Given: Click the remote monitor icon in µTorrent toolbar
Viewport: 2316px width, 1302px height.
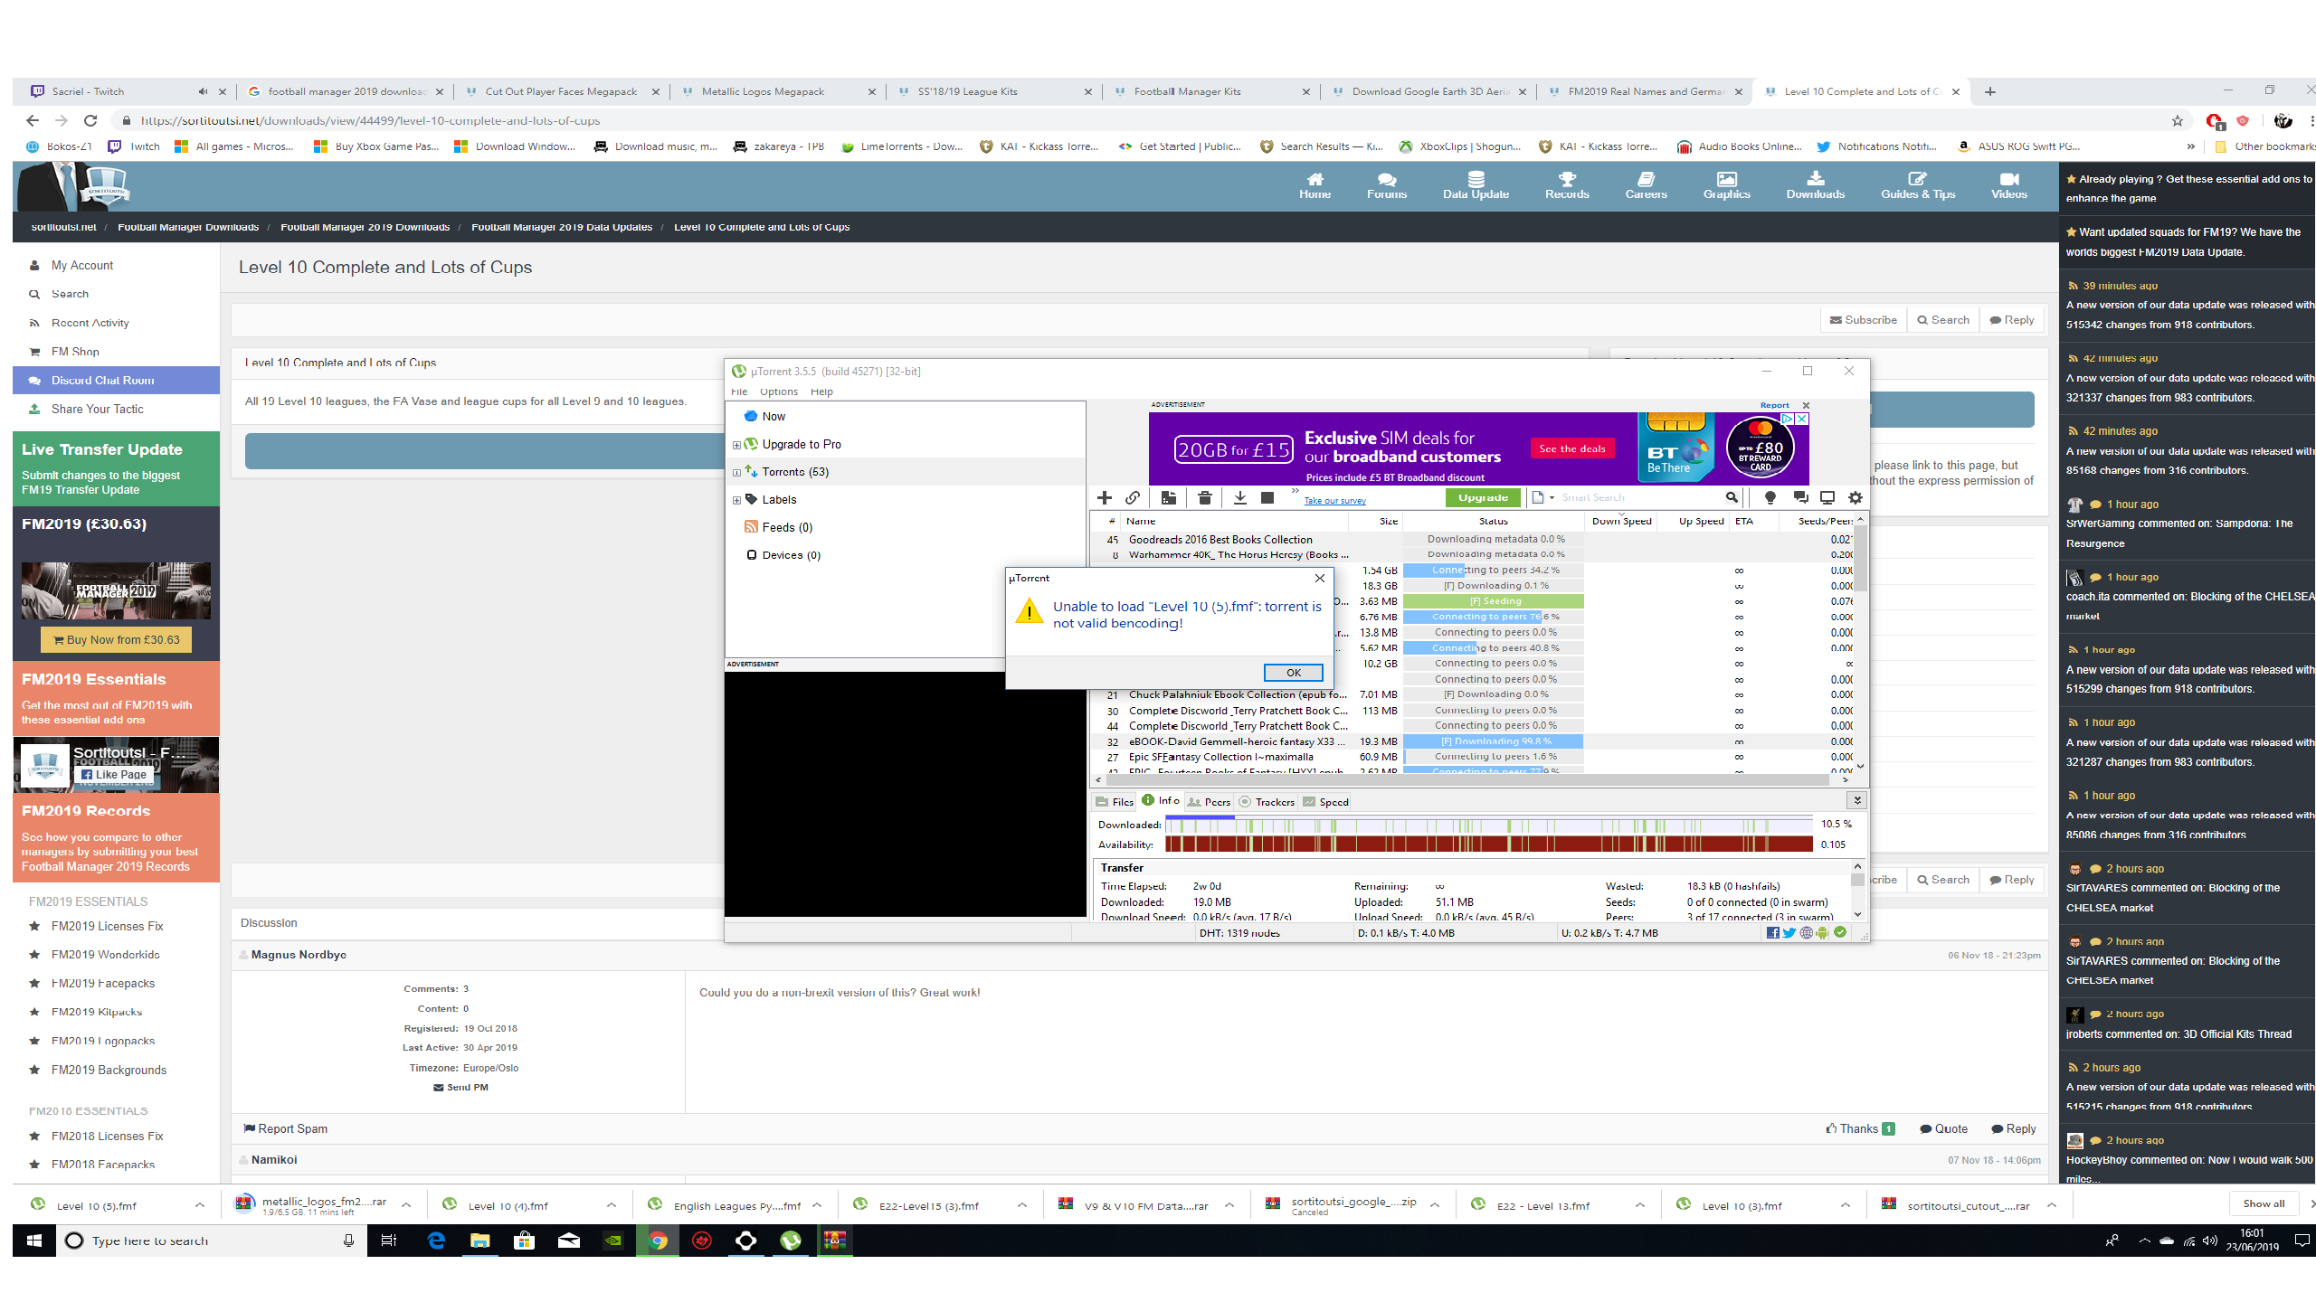Looking at the screenshot, I should point(1827,497).
